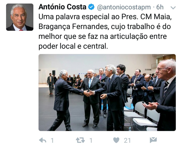Open the 6h timestamp link
The width and height of the screenshot is (182, 147).
(x=160, y=7)
